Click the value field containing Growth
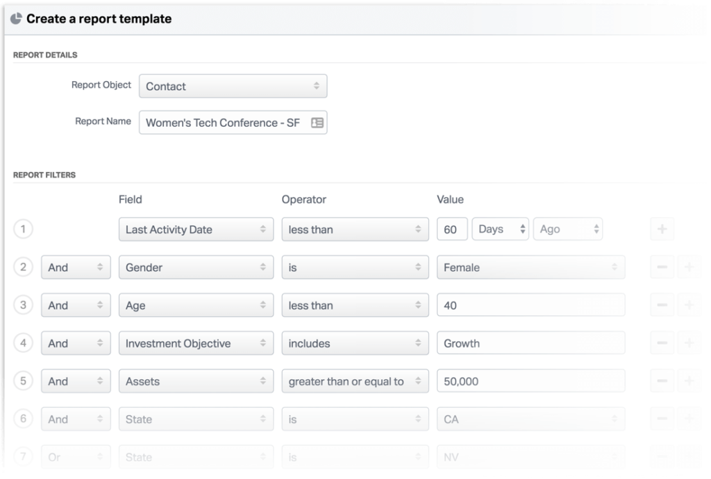711x479 pixels. coord(530,343)
